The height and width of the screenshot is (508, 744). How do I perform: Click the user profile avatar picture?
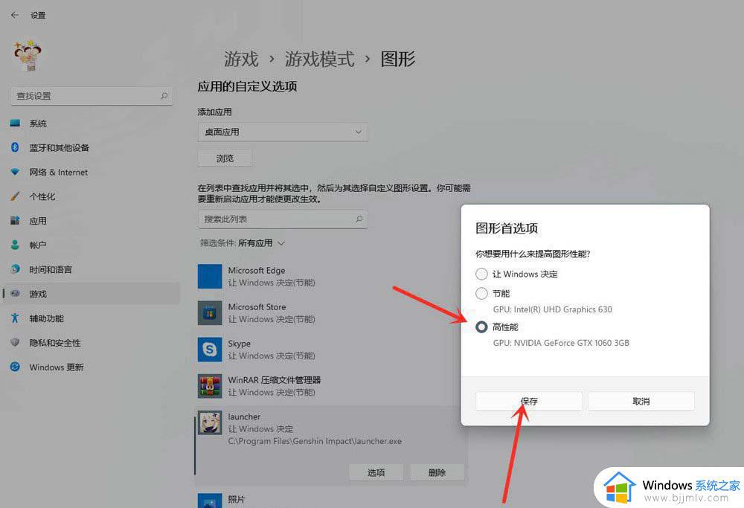point(28,55)
